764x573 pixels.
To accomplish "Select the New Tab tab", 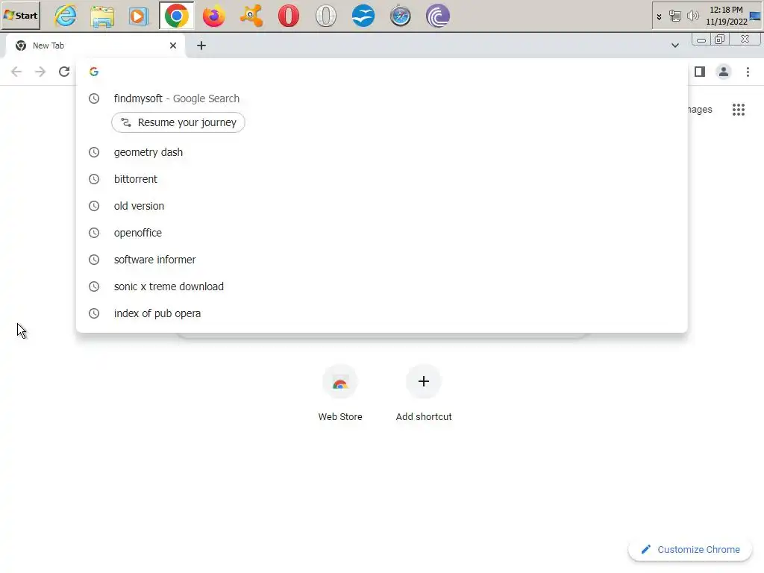I will point(95,46).
